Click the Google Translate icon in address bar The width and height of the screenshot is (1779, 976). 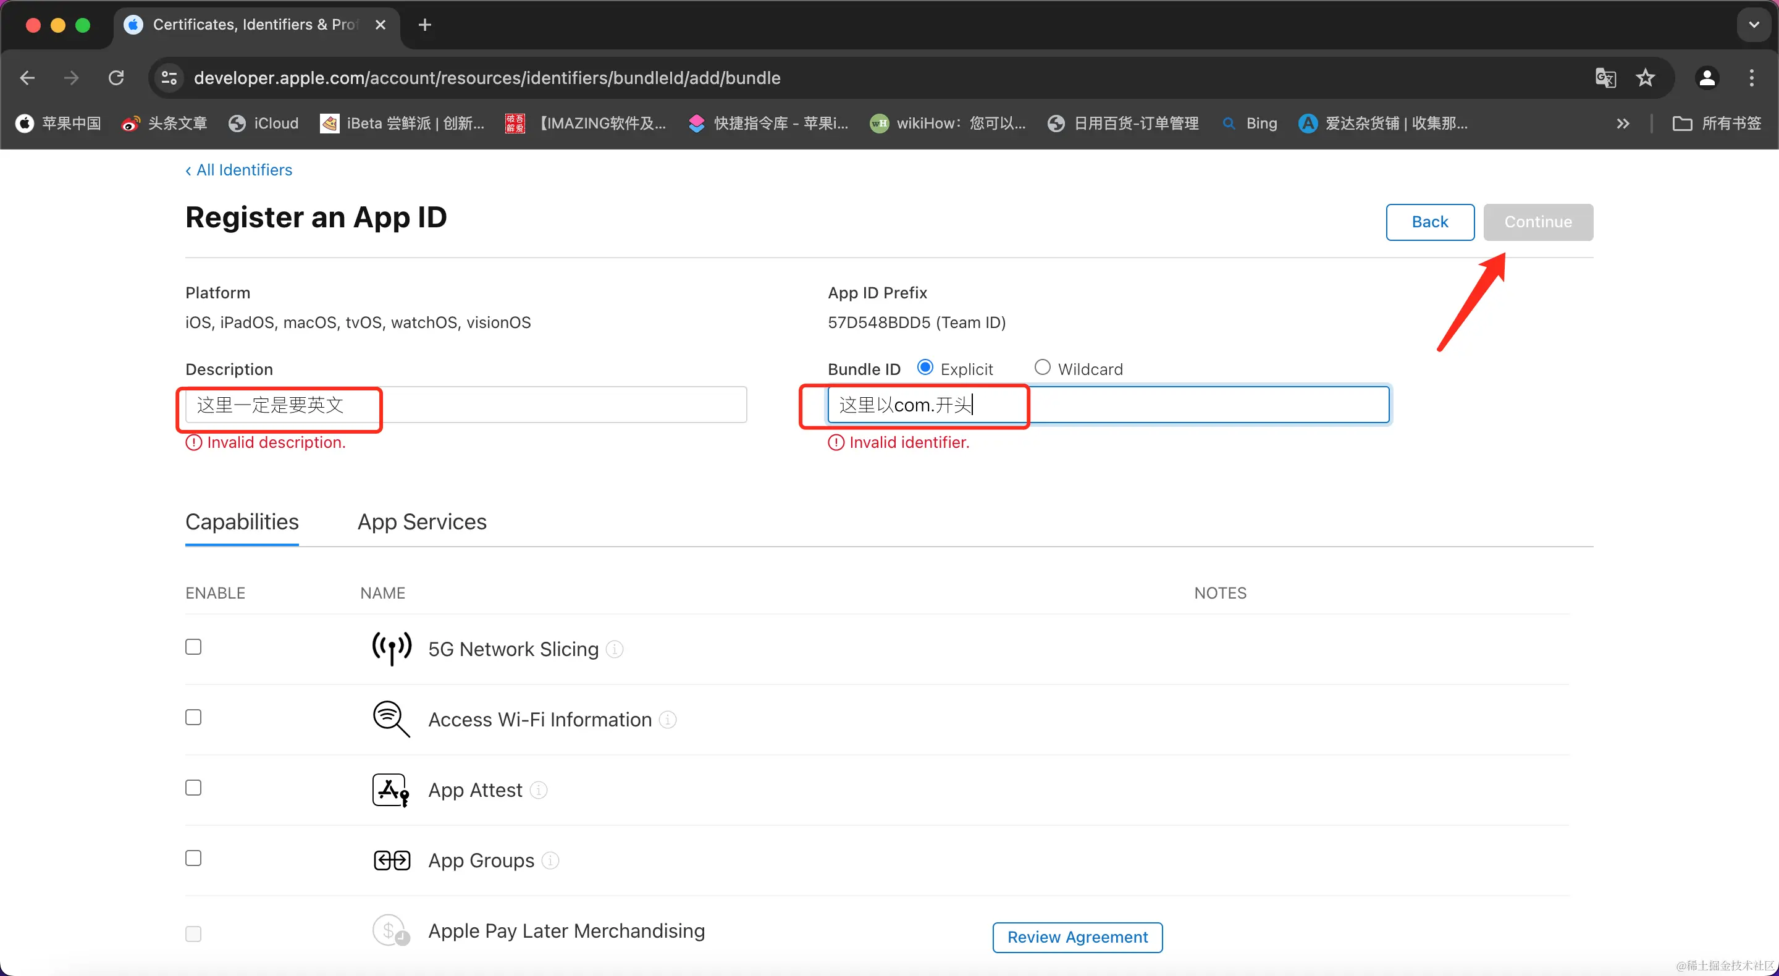[1605, 78]
